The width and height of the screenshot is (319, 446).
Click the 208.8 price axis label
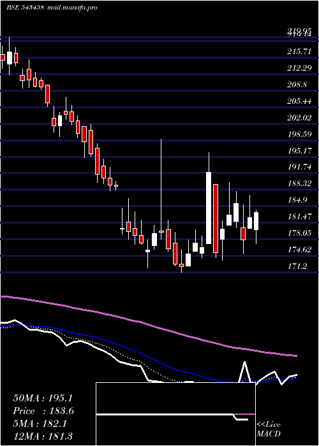297,85
